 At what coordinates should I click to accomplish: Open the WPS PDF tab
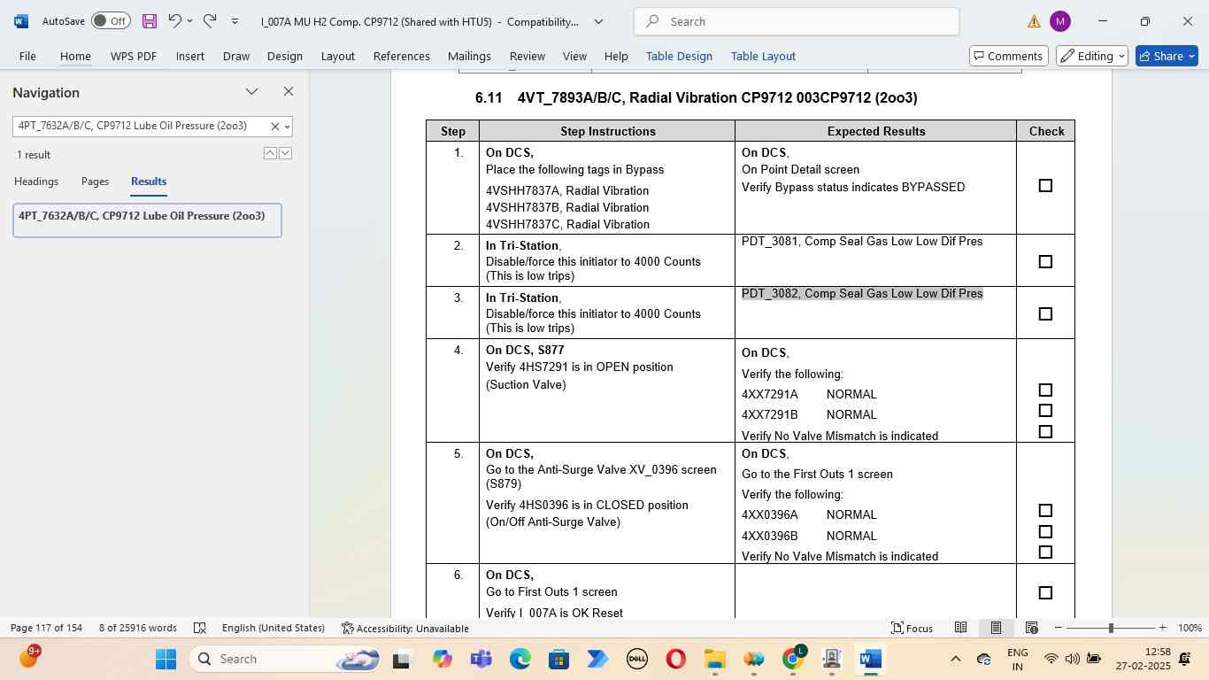(134, 56)
